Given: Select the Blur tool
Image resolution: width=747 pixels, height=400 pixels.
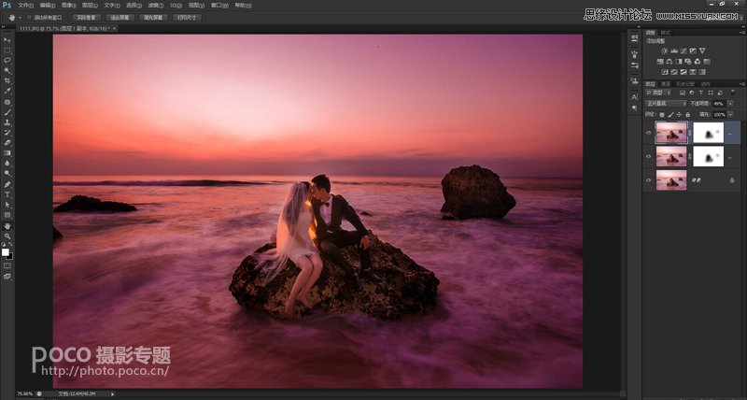Looking at the screenshot, I should click(7, 163).
